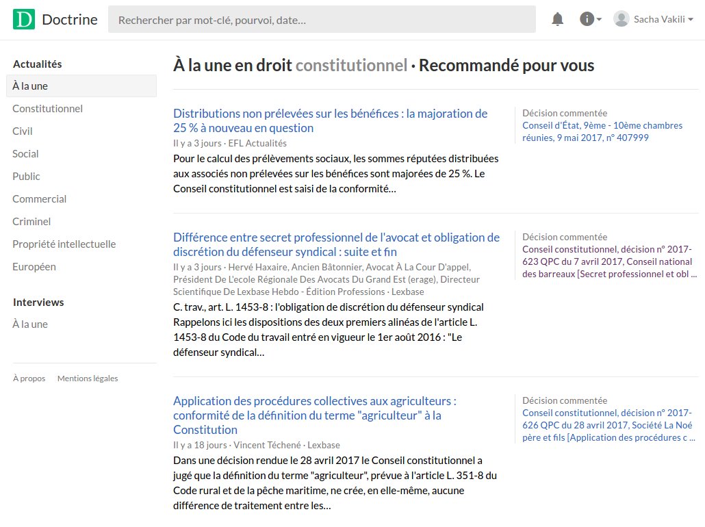Click the Actualités section heading

click(38, 64)
